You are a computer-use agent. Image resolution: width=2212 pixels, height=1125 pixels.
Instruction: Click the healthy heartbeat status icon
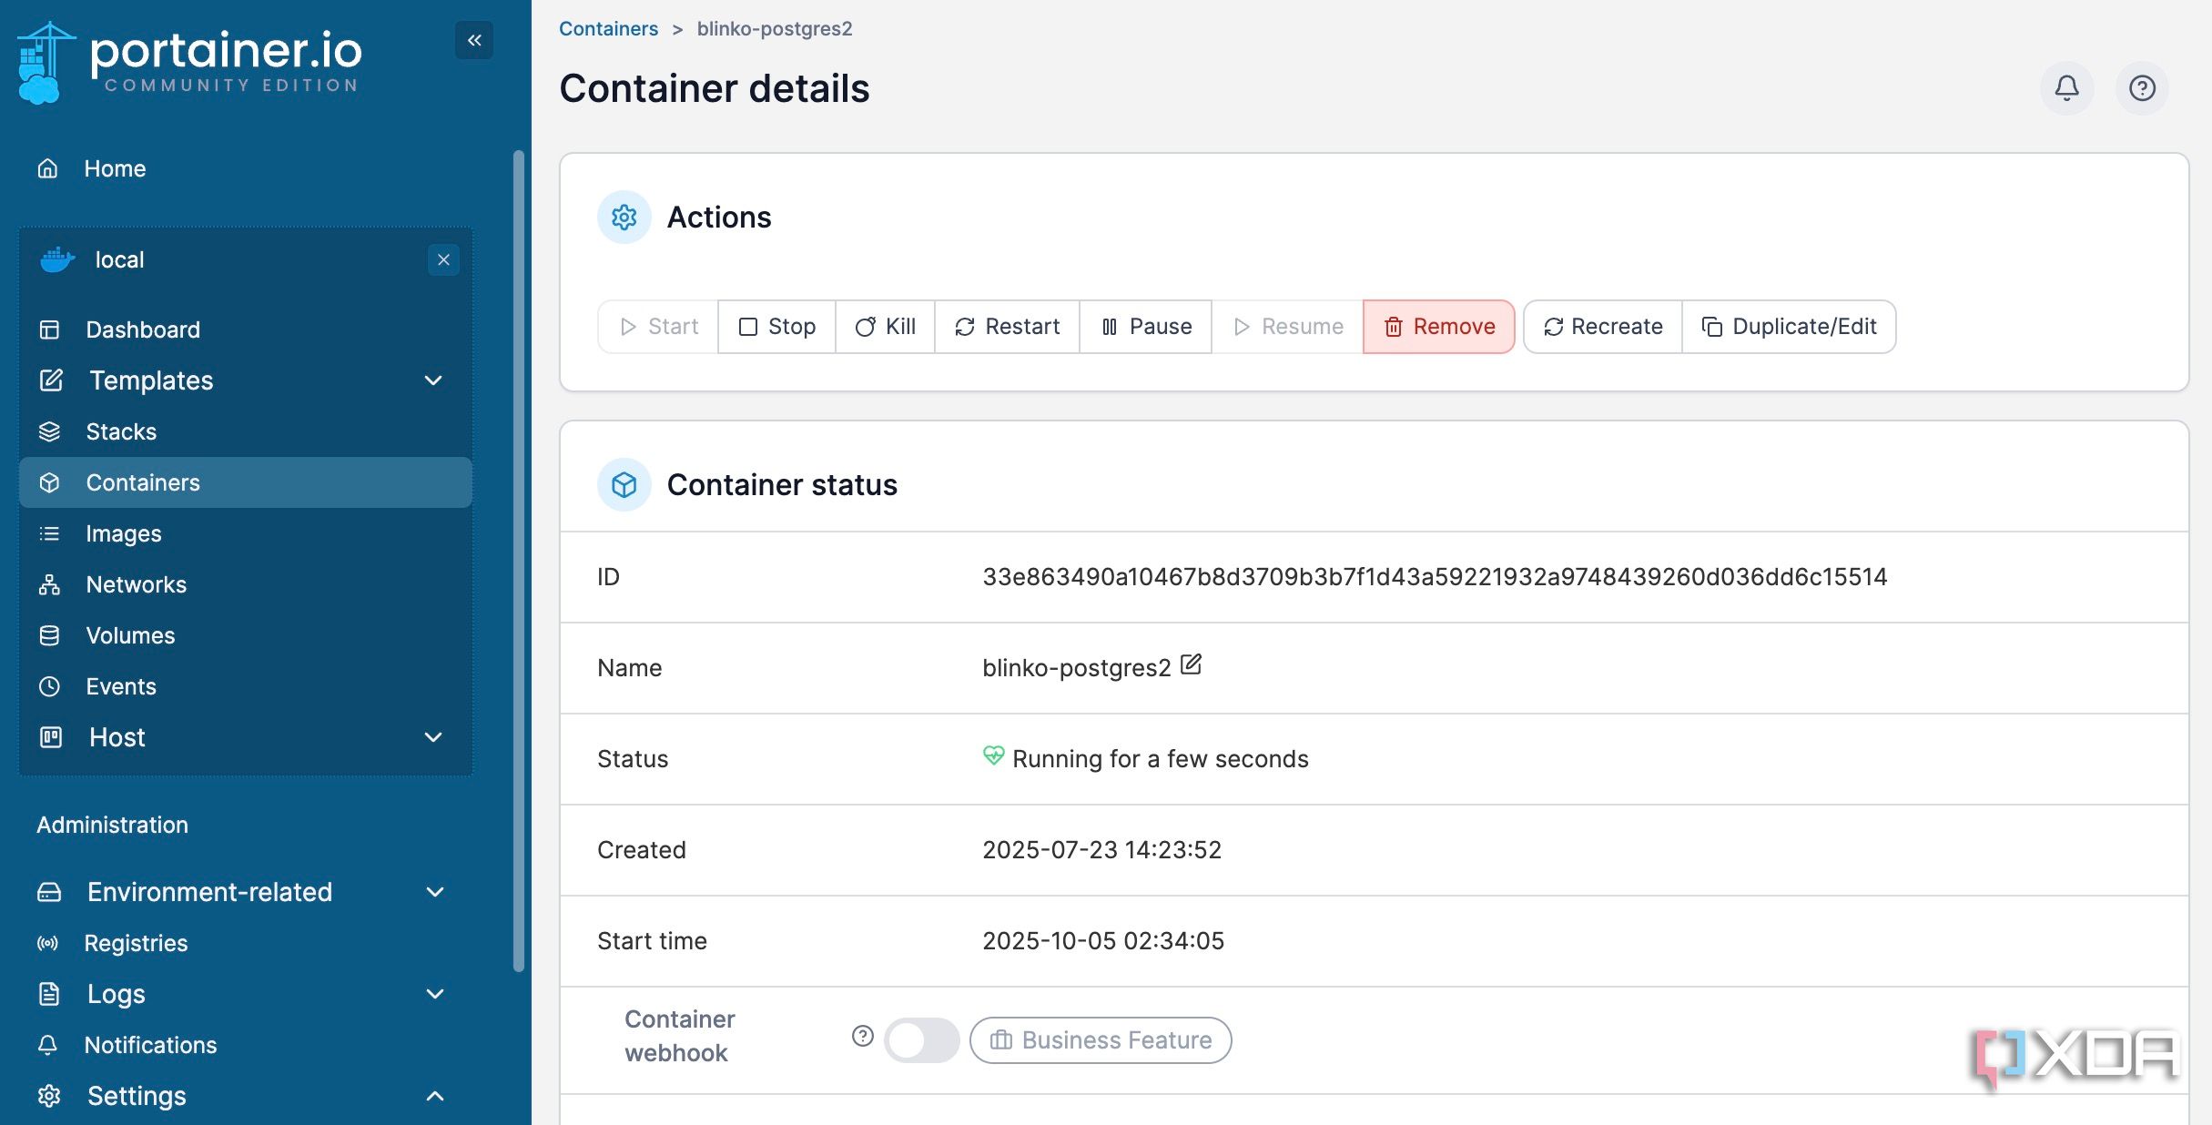pos(993,755)
